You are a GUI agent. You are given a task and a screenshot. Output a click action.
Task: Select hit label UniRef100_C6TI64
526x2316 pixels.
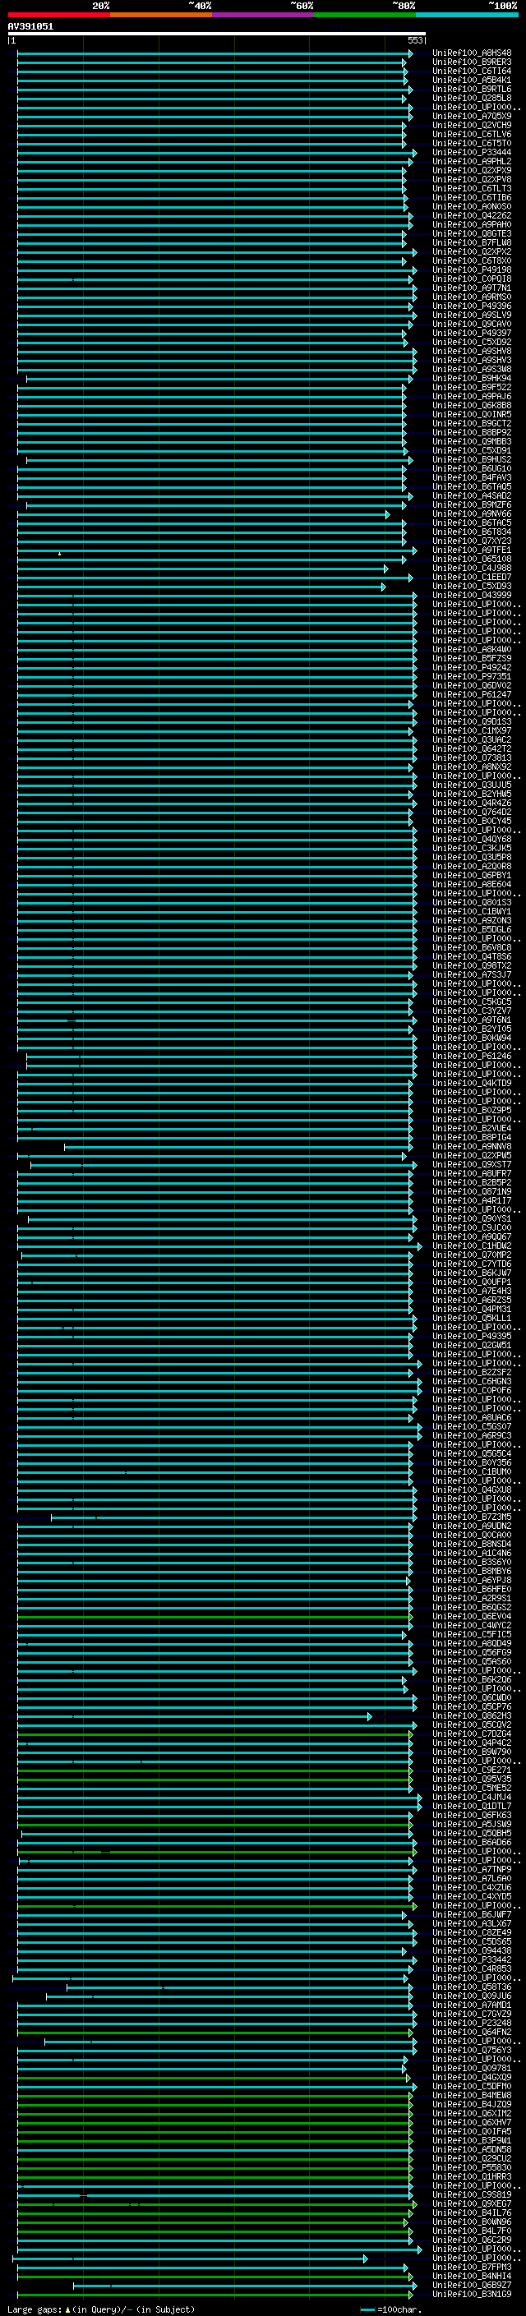(471, 71)
